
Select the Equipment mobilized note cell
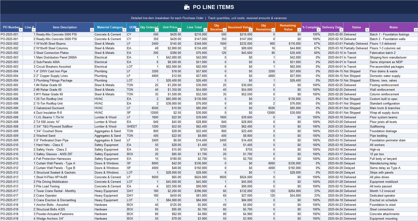tap(393, 182)
